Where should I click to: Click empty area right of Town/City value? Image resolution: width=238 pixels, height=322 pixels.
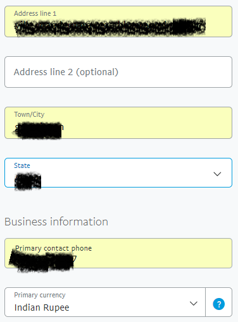147,128
